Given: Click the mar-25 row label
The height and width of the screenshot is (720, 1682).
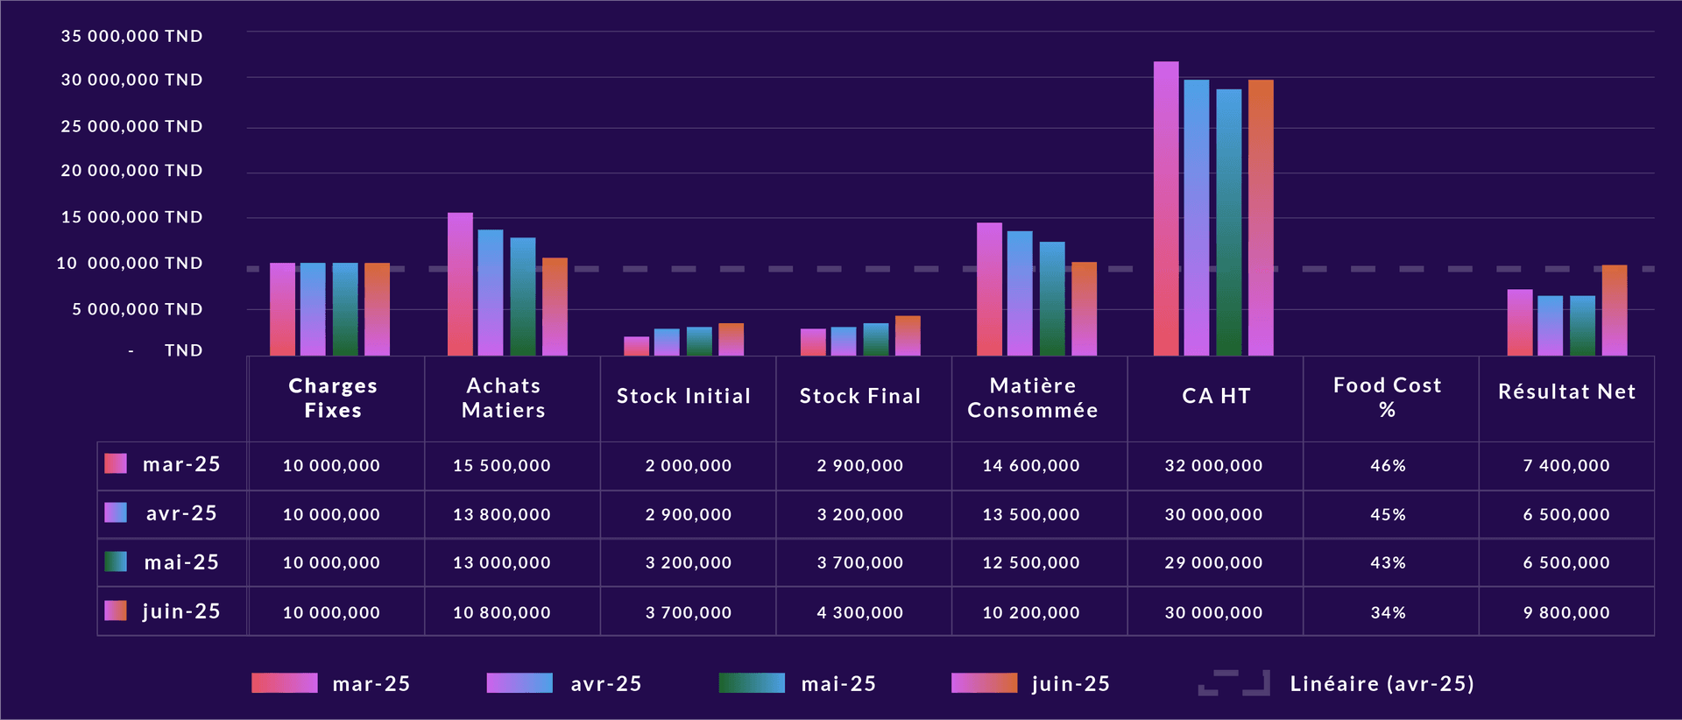Looking at the screenshot, I should [181, 464].
